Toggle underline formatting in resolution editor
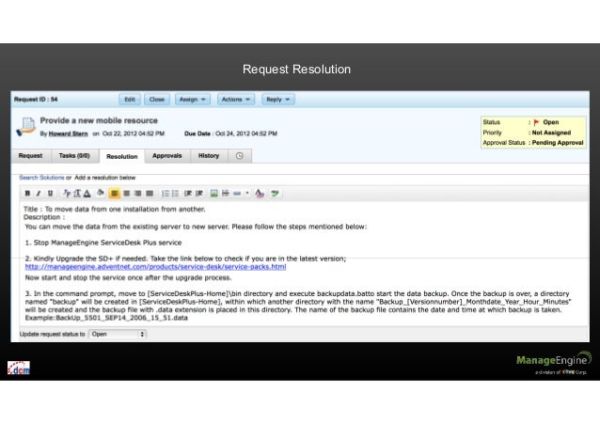The image size is (600, 424). click(50, 194)
